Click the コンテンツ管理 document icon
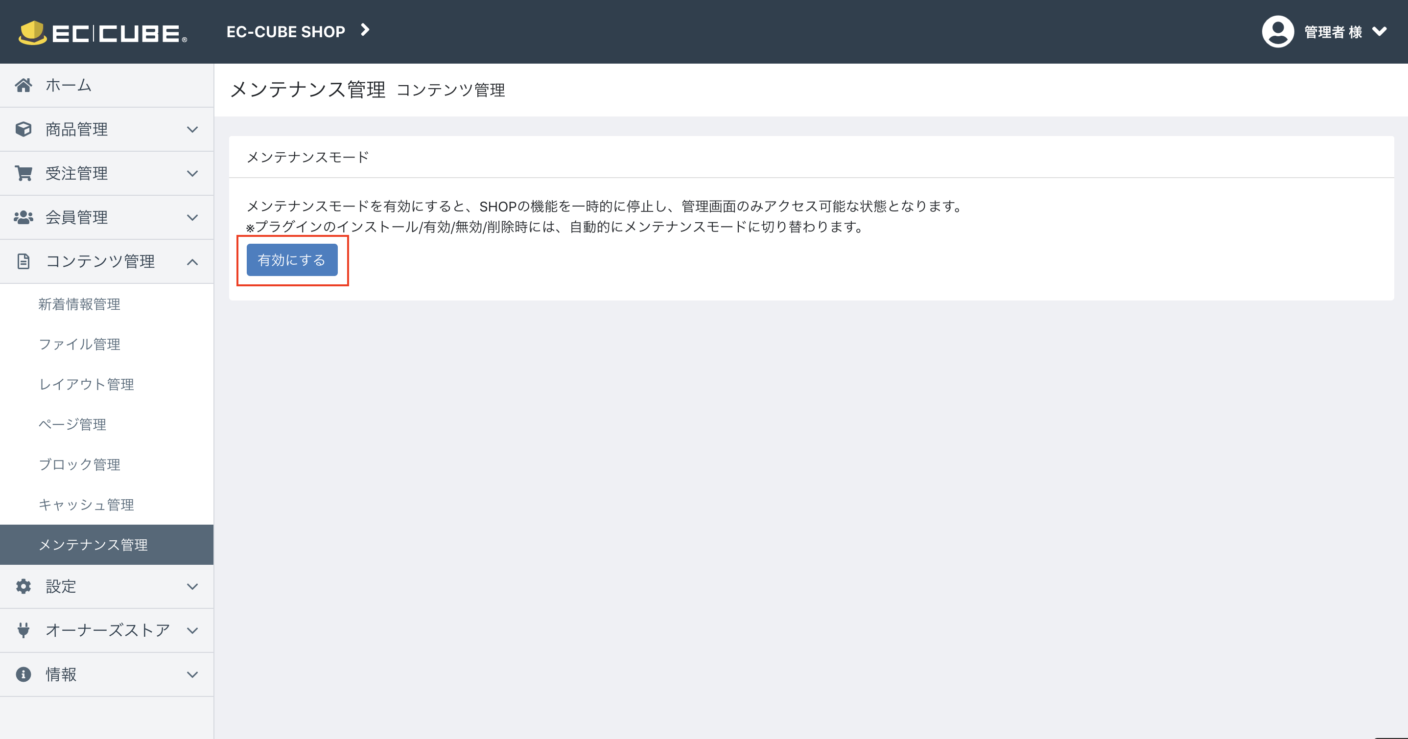This screenshot has width=1408, height=739. pyautogui.click(x=24, y=261)
